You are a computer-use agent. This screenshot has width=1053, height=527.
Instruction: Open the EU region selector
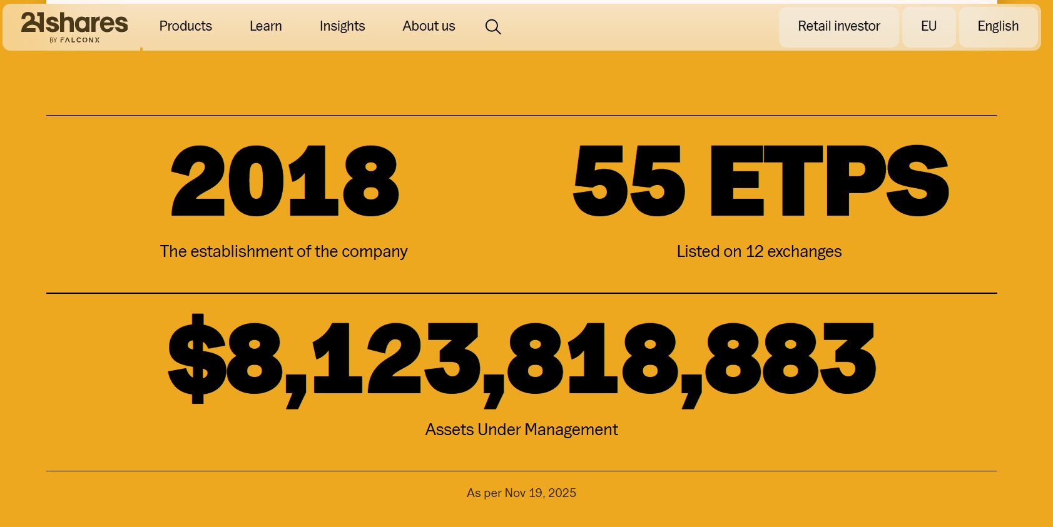coord(928,26)
